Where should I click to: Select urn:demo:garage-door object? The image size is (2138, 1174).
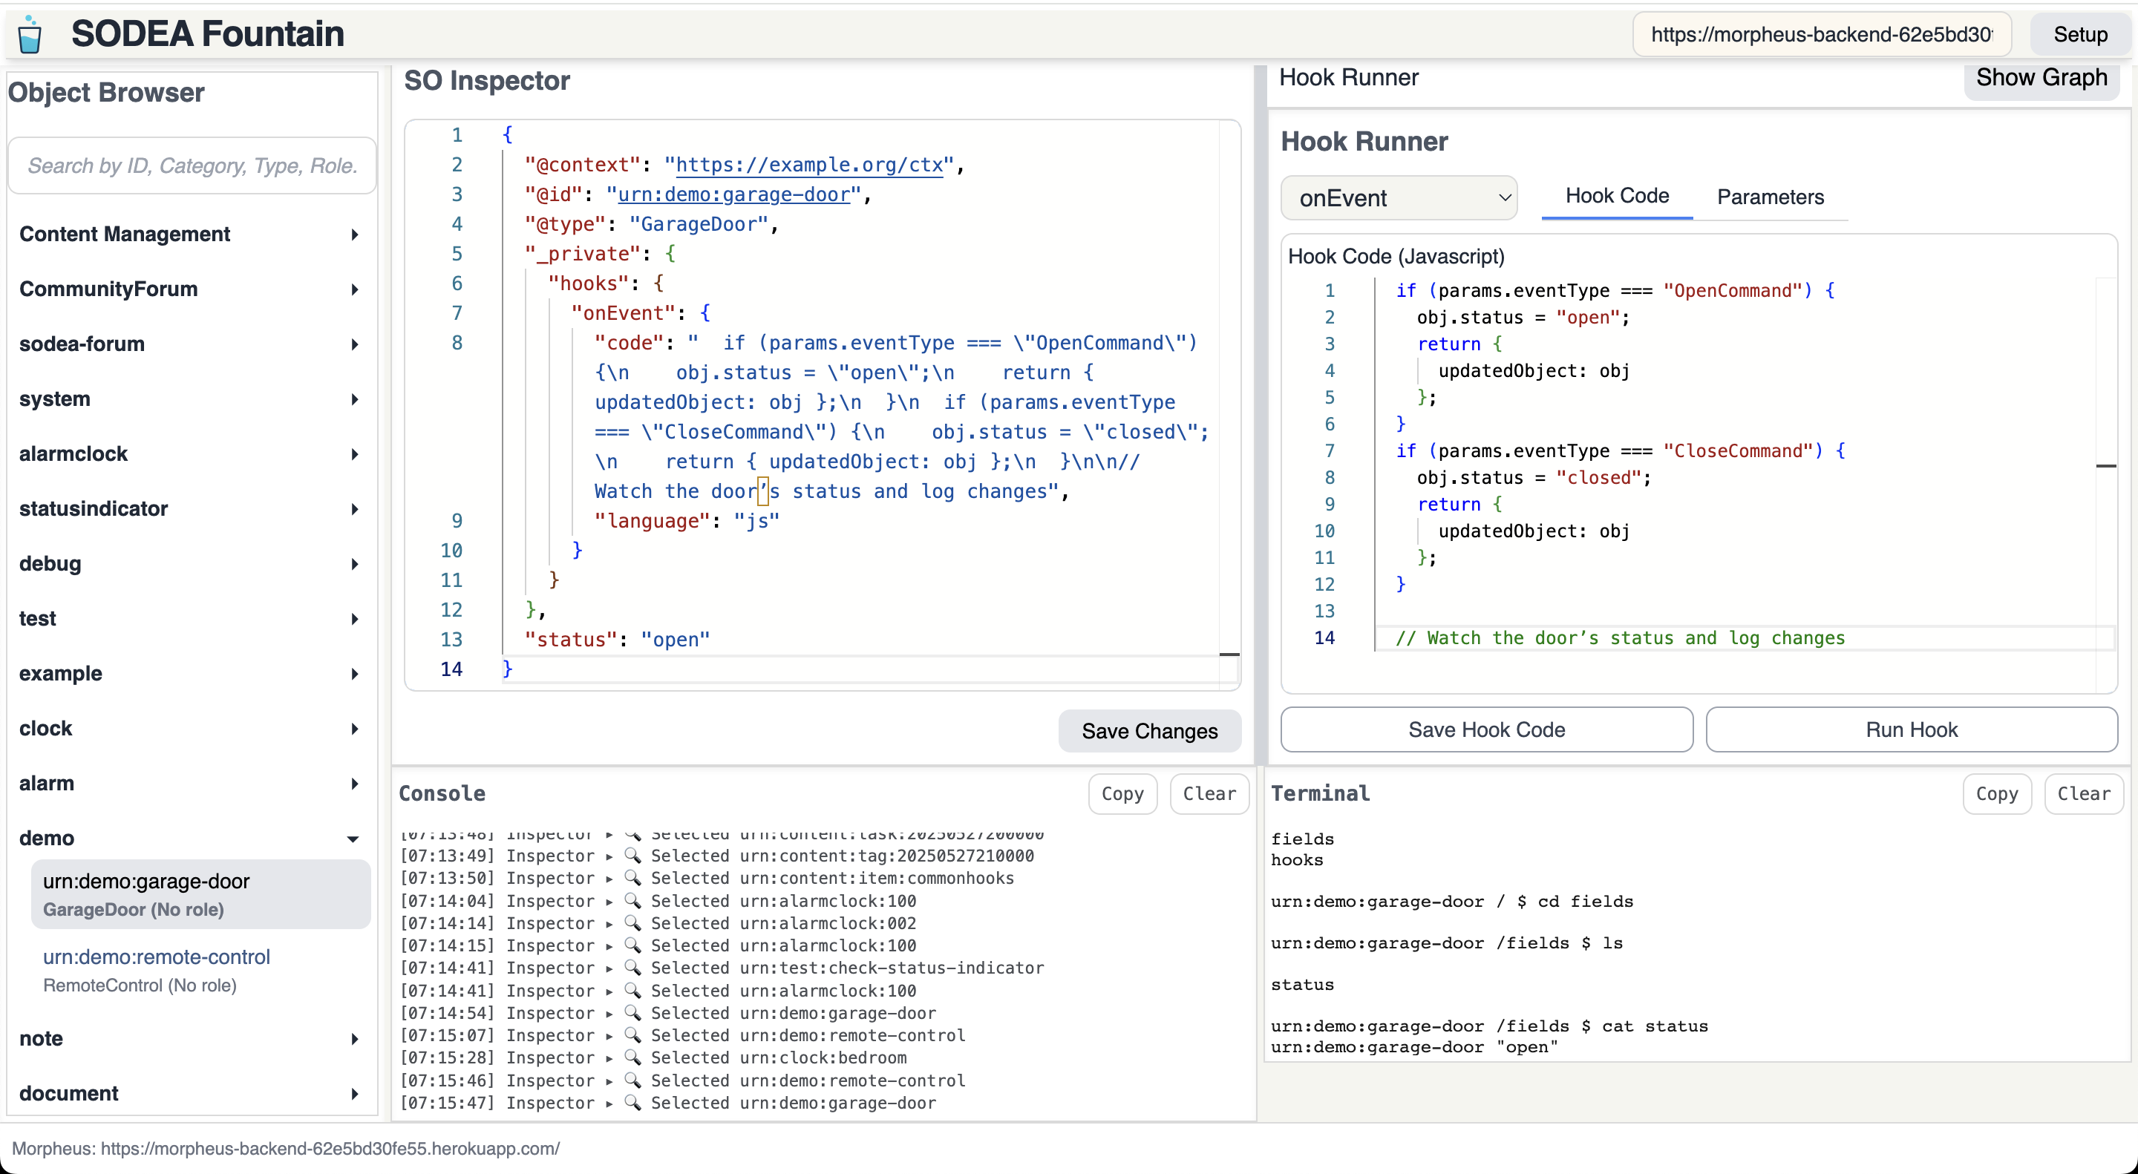pyautogui.click(x=201, y=894)
